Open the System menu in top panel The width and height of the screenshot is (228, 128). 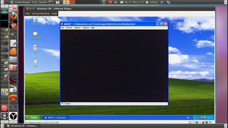pyautogui.click(x=43, y=2)
